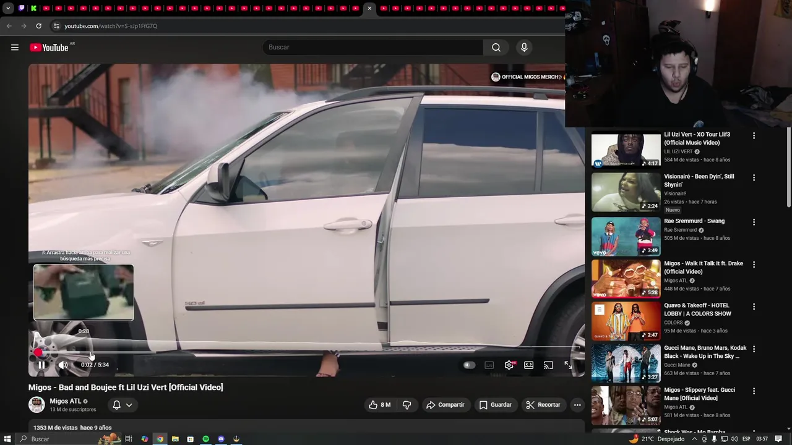Switch to the Kick tab
Screen dimensions: 792x445
(33, 8)
